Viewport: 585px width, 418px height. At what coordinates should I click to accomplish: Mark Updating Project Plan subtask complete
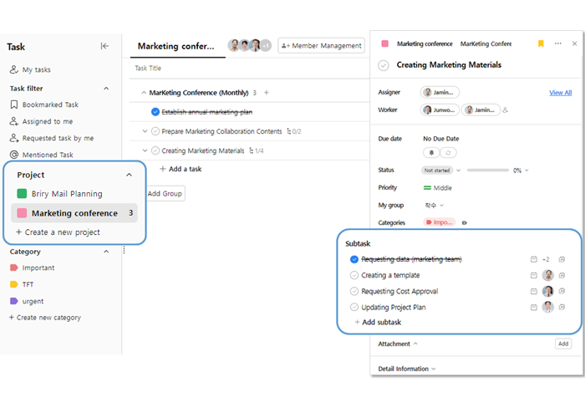coord(354,308)
